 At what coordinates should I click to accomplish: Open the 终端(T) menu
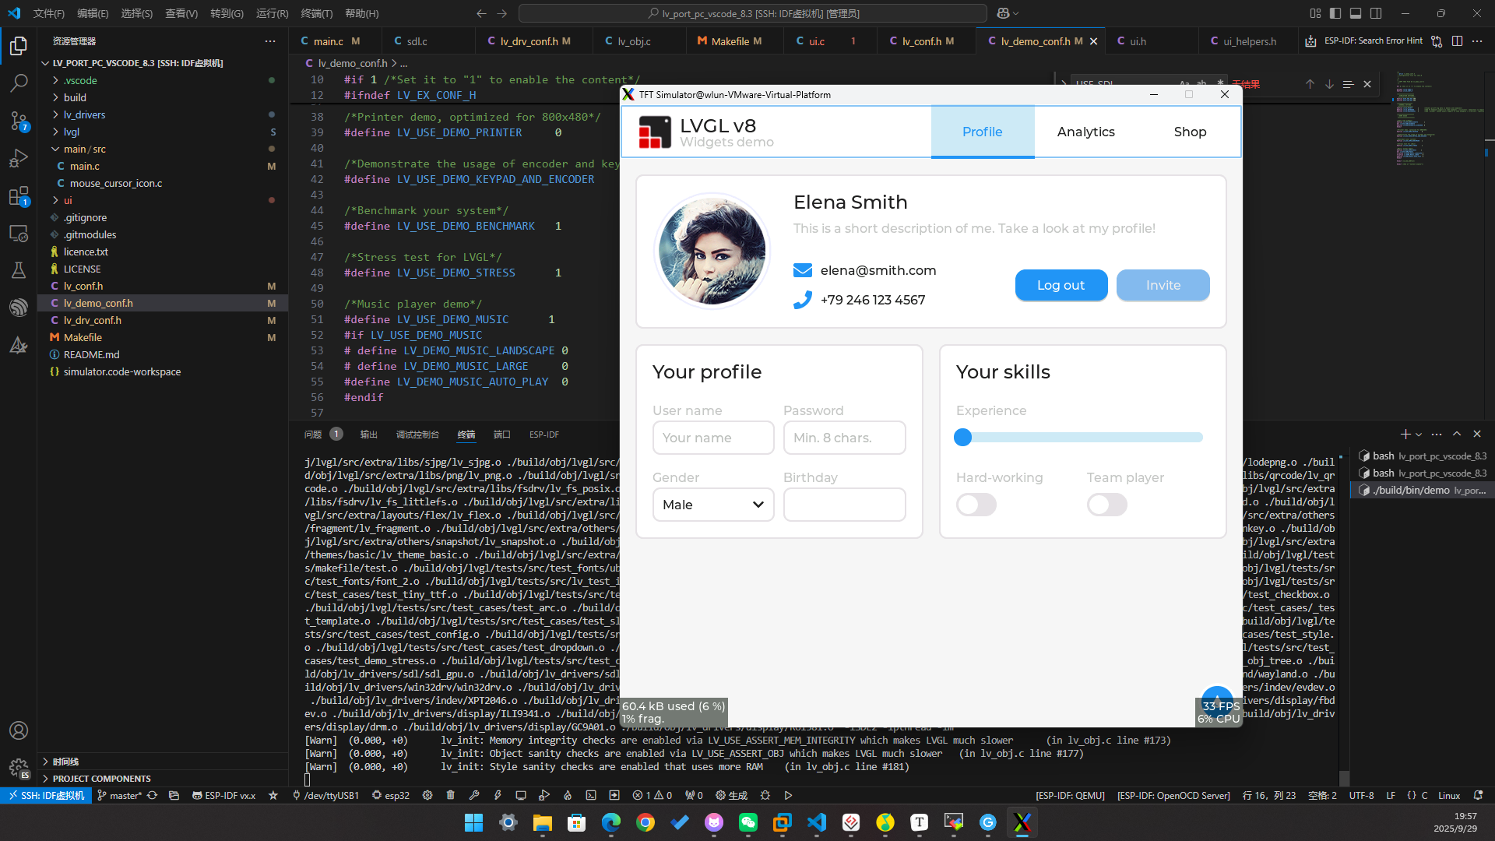point(316,13)
